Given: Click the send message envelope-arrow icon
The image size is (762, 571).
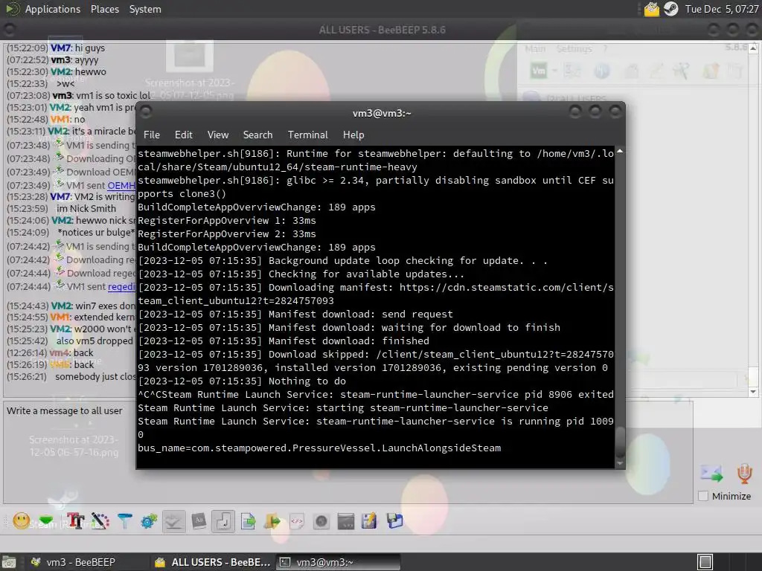Looking at the screenshot, I should click(712, 474).
